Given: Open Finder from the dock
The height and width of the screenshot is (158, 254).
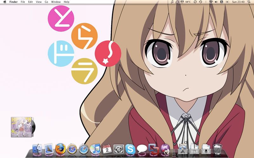Looking at the screenshot, I should tap(37, 149).
